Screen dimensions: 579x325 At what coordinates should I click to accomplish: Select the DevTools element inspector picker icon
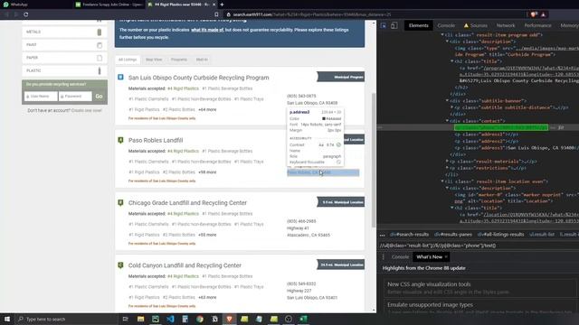click(384, 25)
